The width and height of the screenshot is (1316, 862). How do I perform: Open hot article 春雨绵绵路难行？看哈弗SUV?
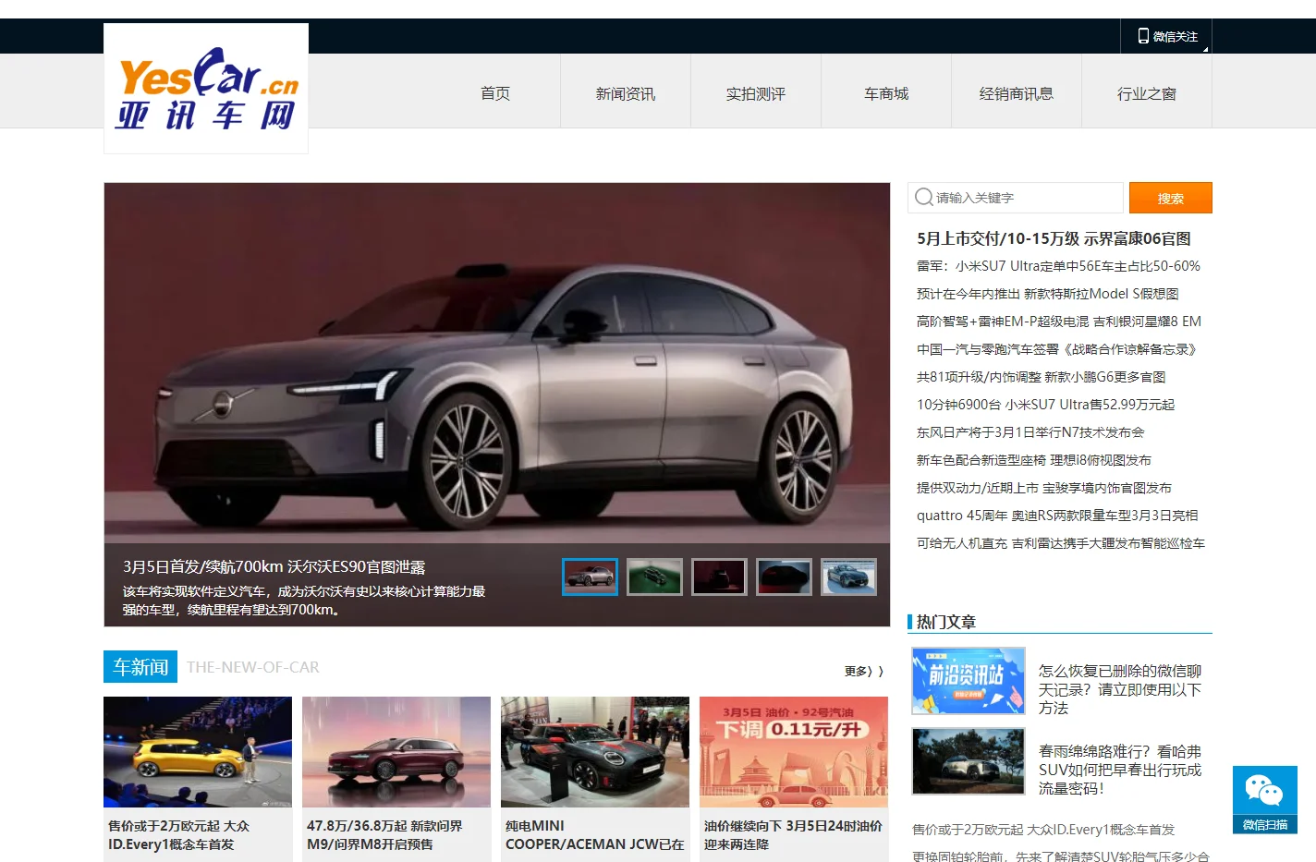tap(1120, 770)
